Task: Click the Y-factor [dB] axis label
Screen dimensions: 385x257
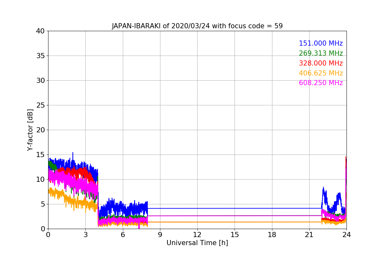Action: (30, 130)
